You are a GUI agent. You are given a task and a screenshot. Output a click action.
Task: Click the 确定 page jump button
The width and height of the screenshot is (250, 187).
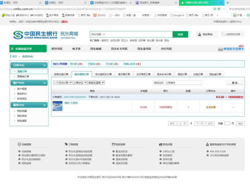click(240, 123)
